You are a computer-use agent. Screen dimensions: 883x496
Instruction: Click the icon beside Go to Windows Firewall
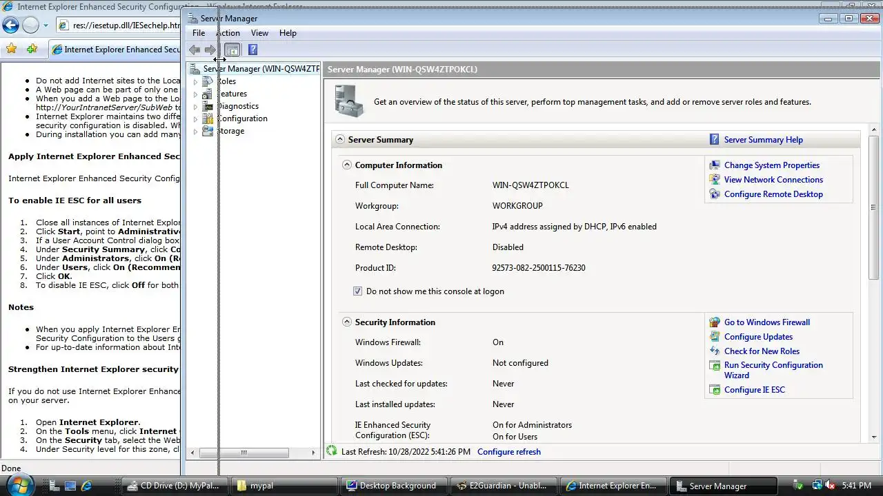tap(714, 322)
